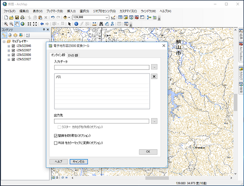Image resolution: width=244 pixels, height=186 pixels.
Task: Open the カスタマイズ(C) menu
Action: (128, 11)
